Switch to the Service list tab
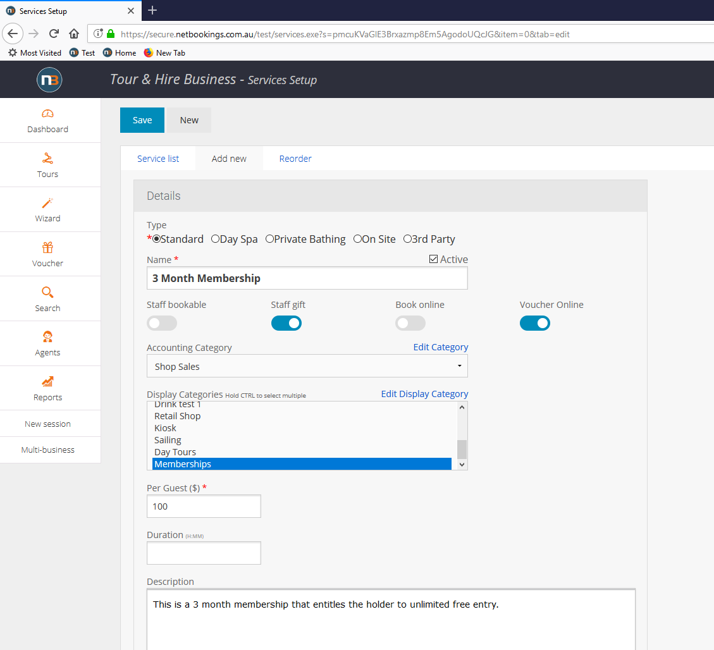Image resolution: width=714 pixels, height=650 pixels. 158,159
